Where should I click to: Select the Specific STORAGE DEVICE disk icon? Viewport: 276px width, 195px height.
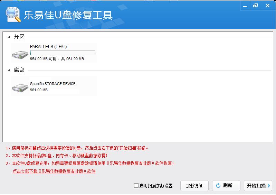[x=20, y=88]
